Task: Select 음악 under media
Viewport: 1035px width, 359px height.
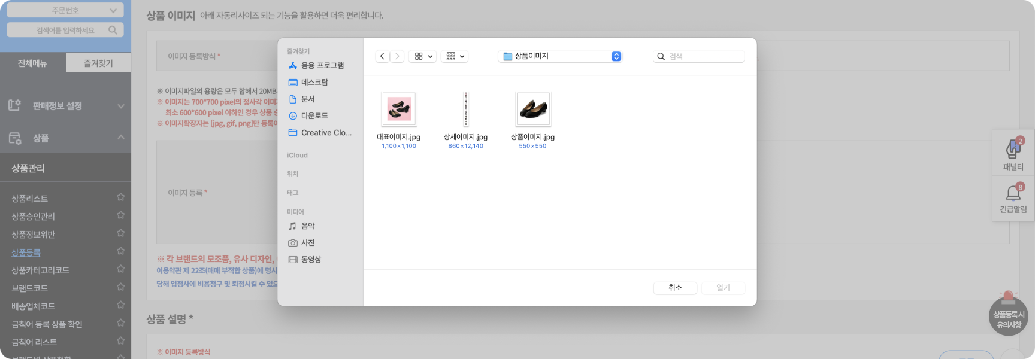Action: 308,226
